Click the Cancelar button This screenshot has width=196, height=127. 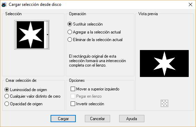coord(97,118)
